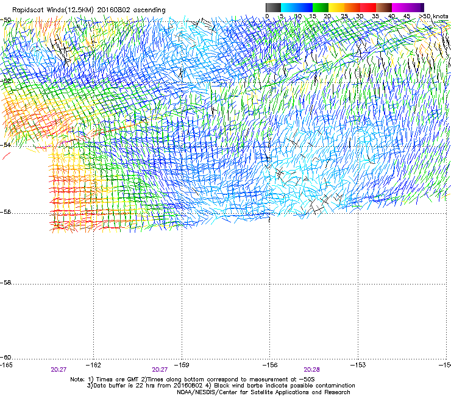Click the cyan 5-10 knots color band

click(289, 7)
